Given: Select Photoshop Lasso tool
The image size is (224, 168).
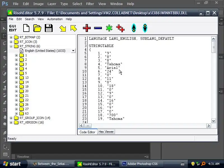Looking at the screenshot, I should pyautogui.click(x=4, y=43).
